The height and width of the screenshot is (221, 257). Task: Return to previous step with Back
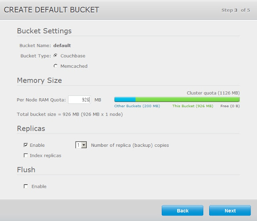click(182, 211)
